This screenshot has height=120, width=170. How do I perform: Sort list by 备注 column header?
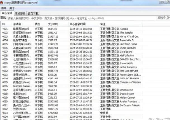pos(103,24)
